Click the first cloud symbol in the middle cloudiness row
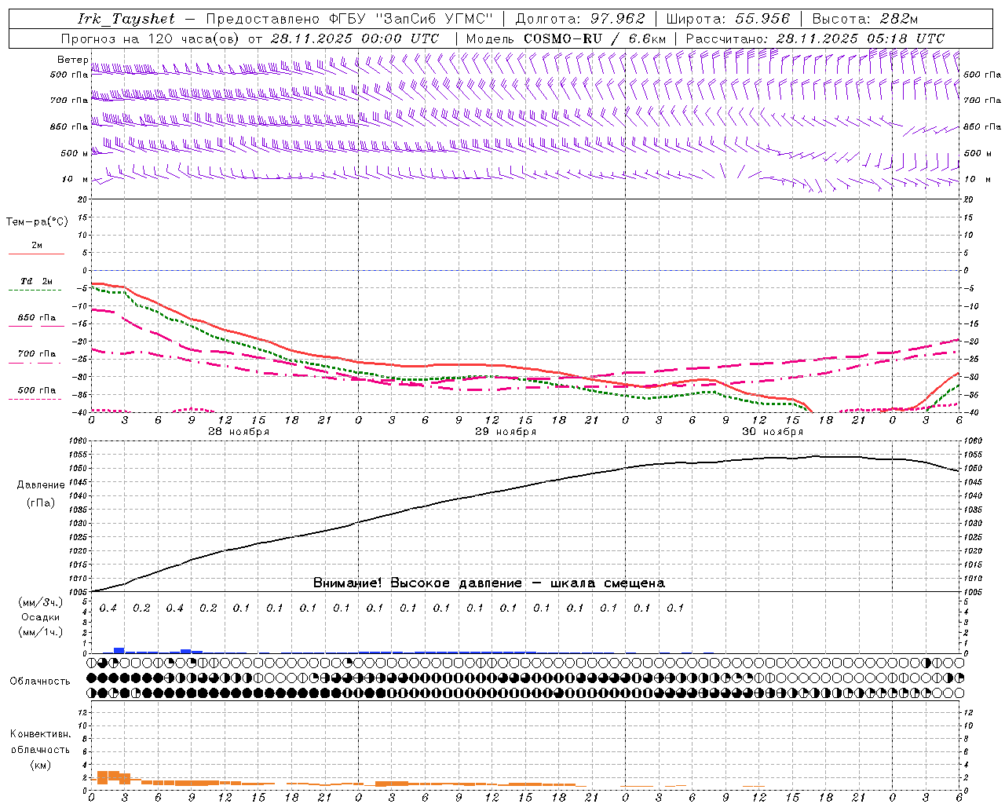Image resolution: width=1005 pixels, height=804 pixels. coord(92,678)
